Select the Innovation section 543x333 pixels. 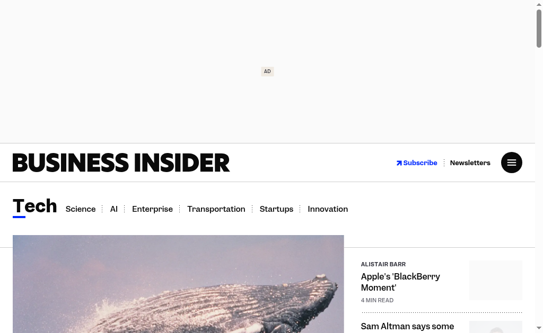click(328, 209)
